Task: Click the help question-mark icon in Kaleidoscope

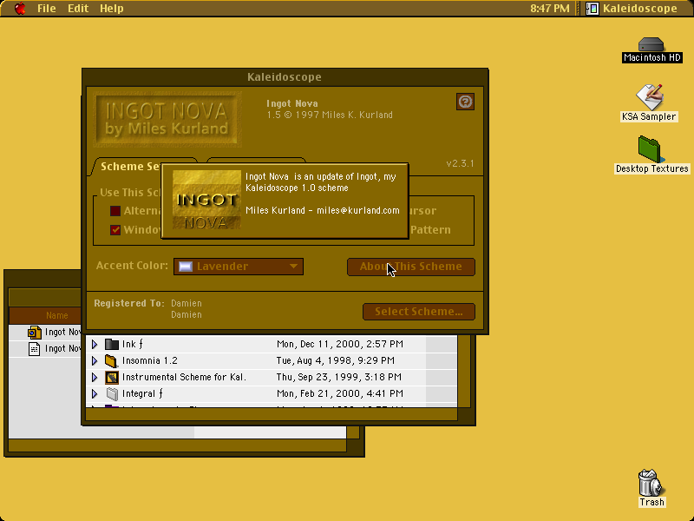Action: click(465, 102)
